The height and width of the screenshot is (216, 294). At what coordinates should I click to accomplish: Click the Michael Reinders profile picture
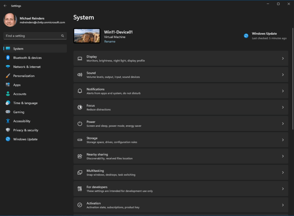pyautogui.click(x=10, y=20)
